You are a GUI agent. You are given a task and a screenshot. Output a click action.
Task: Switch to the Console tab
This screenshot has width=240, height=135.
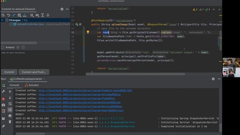coord(14,85)
